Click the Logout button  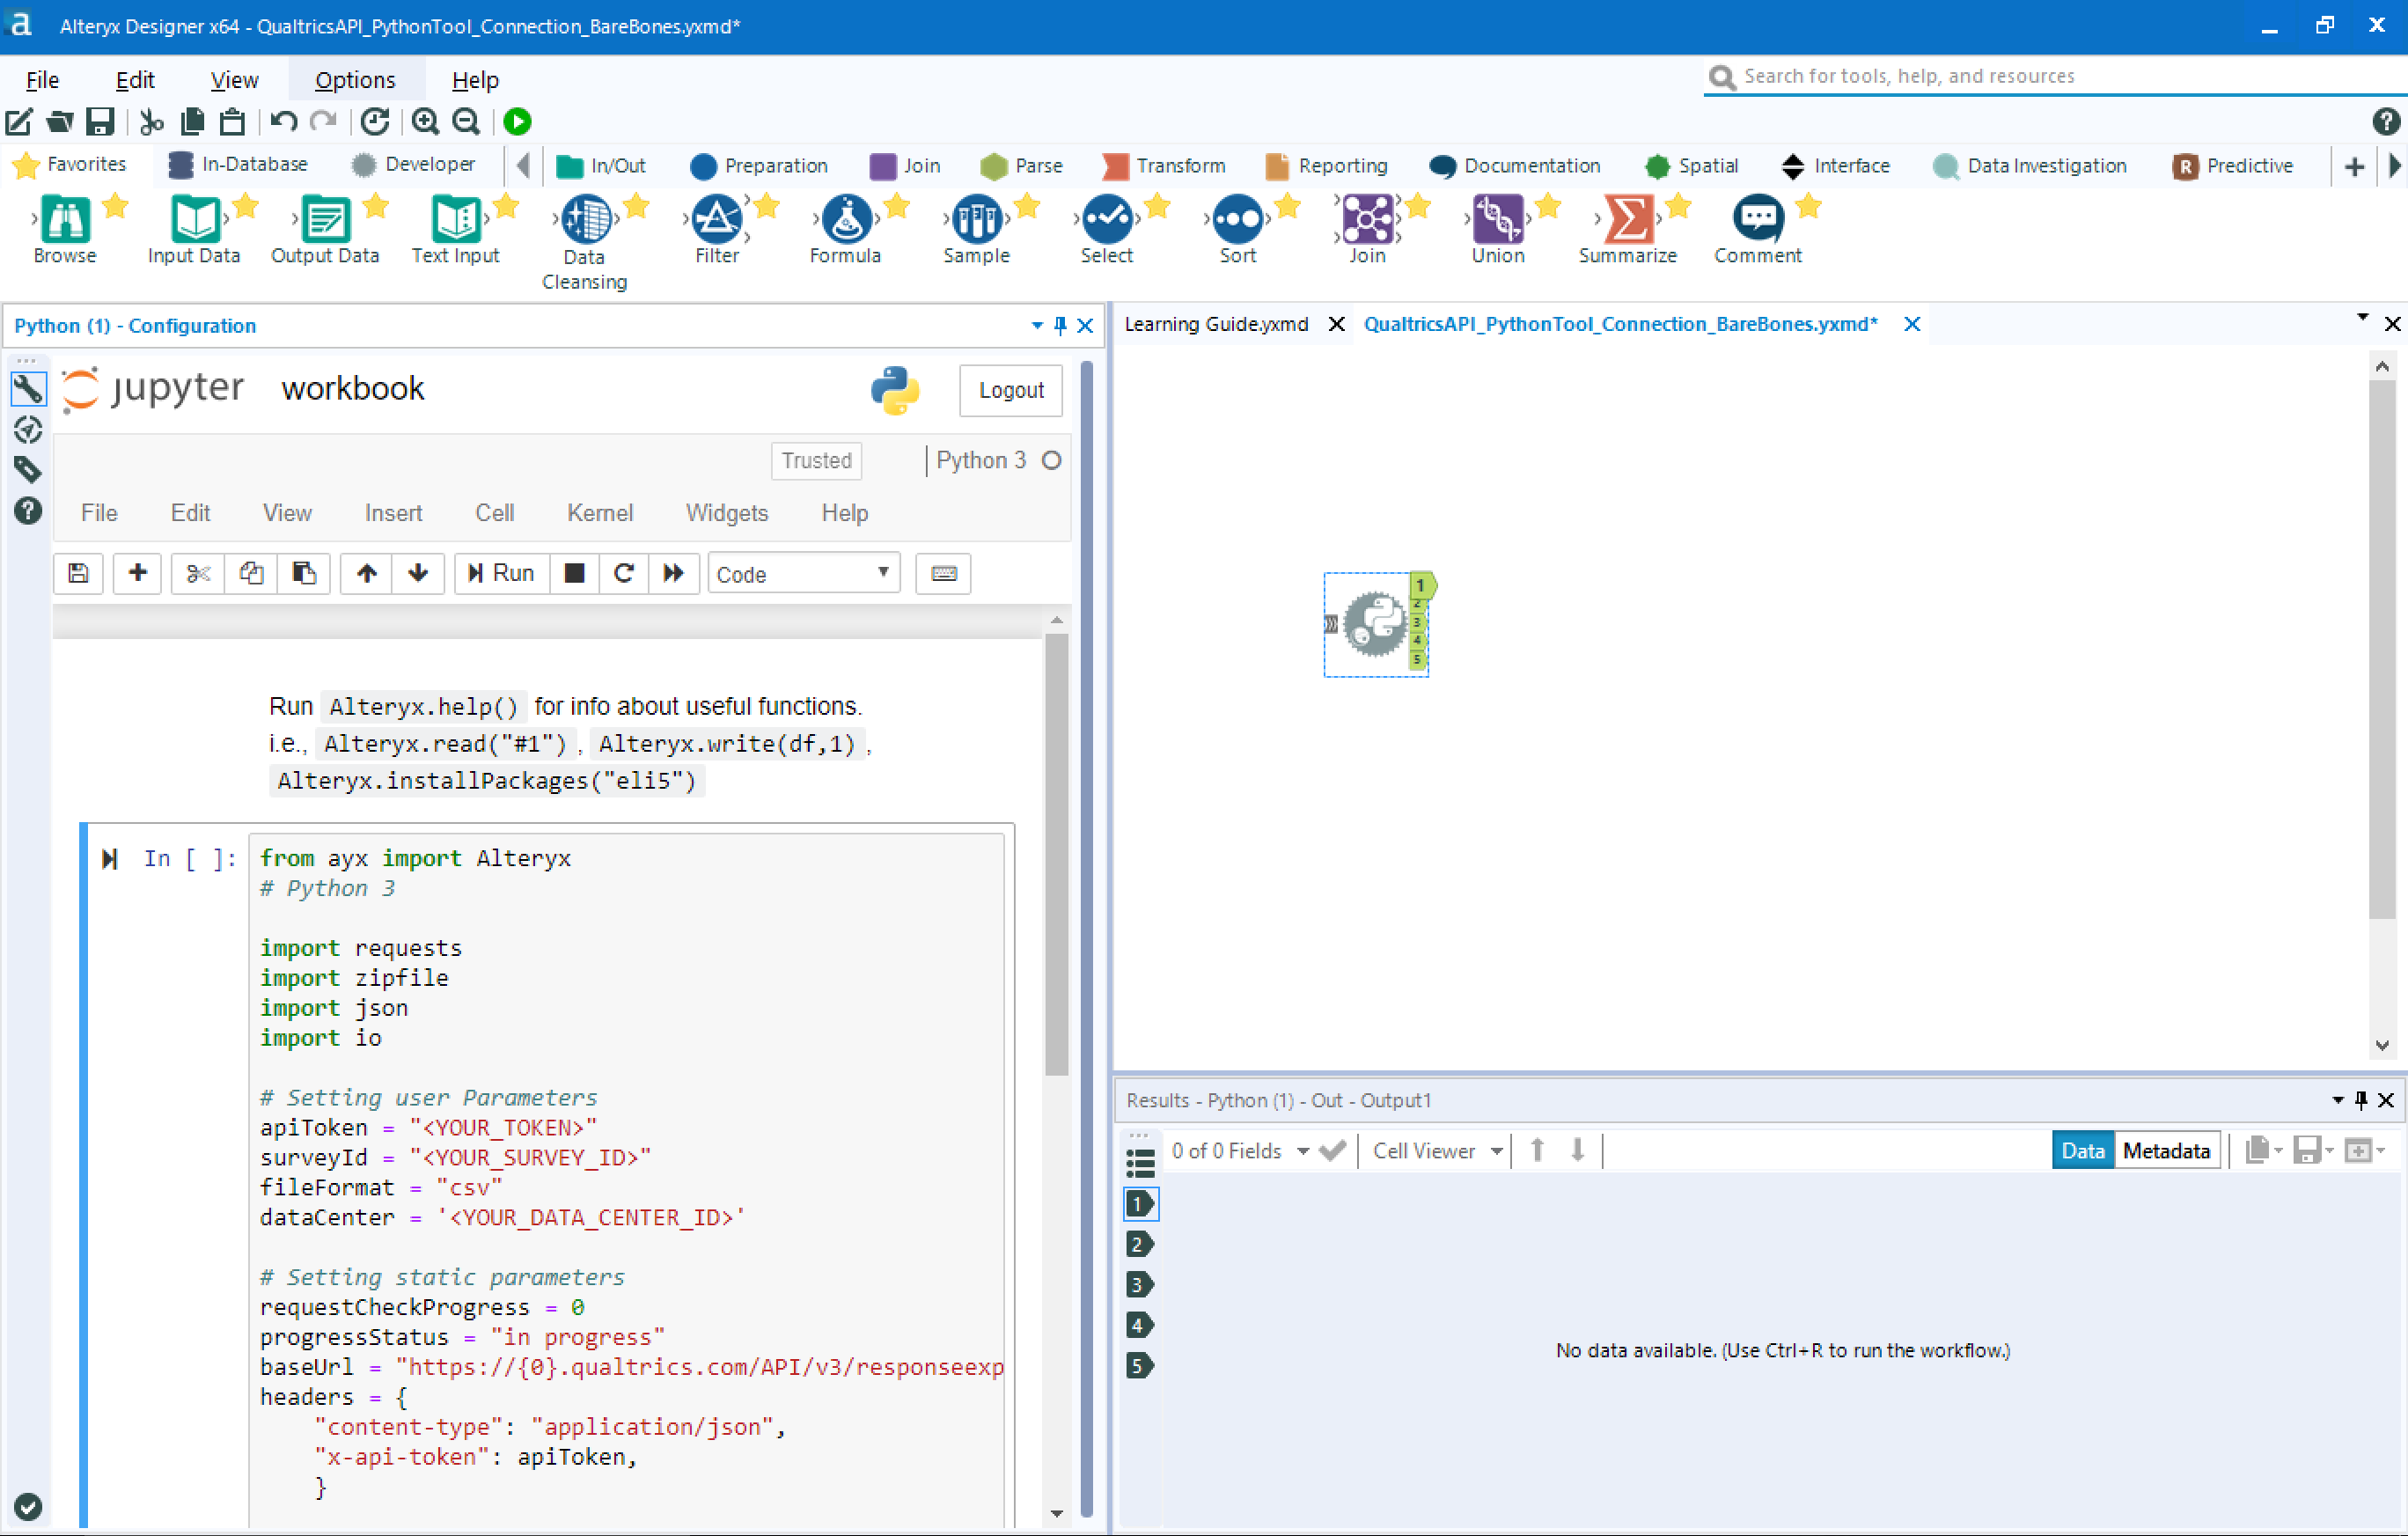[1010, 390]
